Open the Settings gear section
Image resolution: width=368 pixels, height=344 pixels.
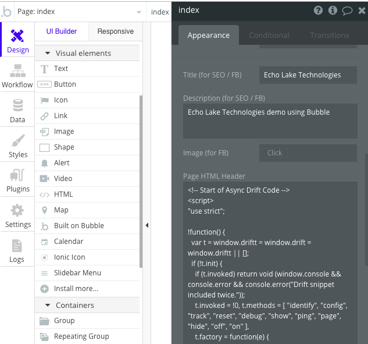[17, 215]
